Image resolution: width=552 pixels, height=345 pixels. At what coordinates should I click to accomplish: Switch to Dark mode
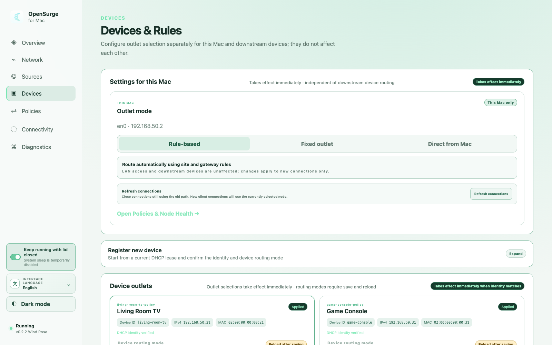coord(41,304)
